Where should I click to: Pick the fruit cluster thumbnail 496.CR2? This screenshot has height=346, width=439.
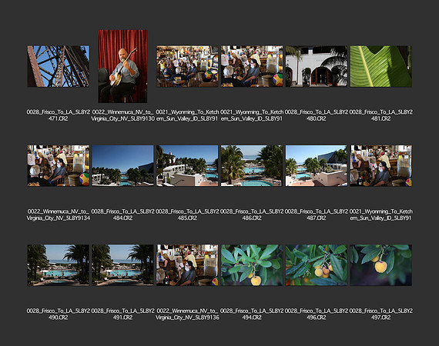tap(317, 265)
